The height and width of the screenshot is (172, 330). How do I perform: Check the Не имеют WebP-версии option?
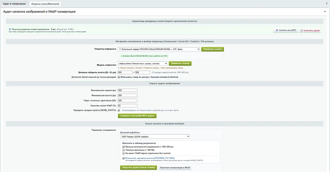123,153
